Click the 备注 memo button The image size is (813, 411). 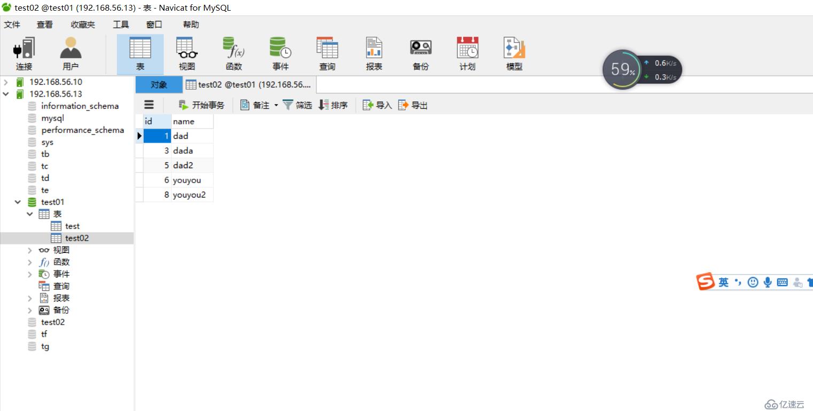[x=255, y=105]
